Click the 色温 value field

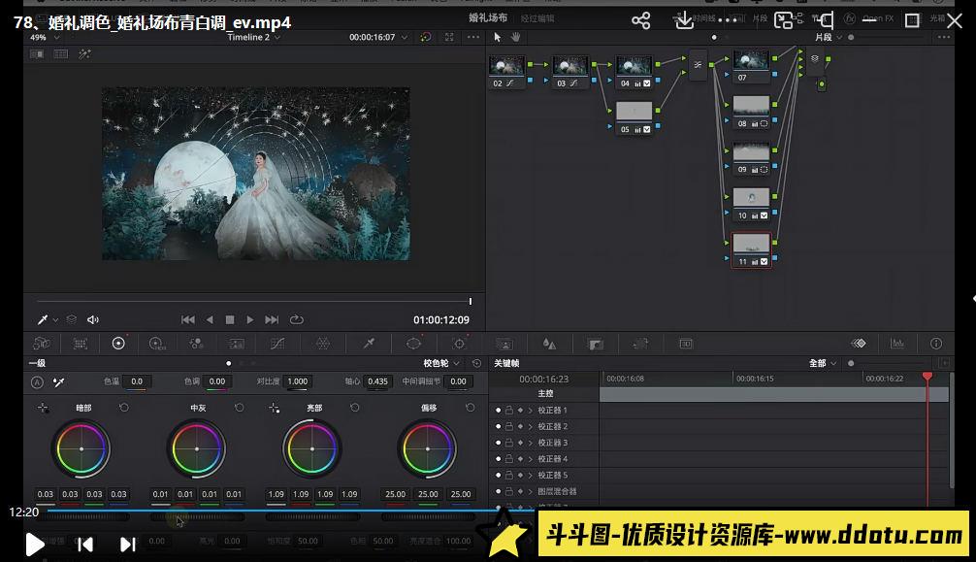pyautogui.click(x=137, y=381)
